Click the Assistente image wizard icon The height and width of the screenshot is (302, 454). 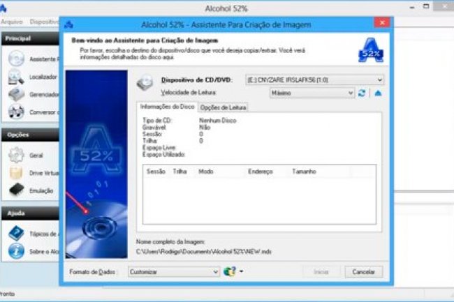coord(17,59)
